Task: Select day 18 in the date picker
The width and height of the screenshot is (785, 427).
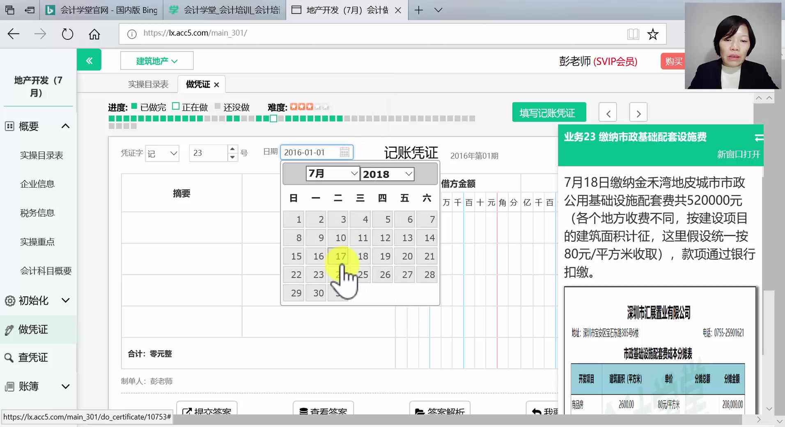Action: 361,256
